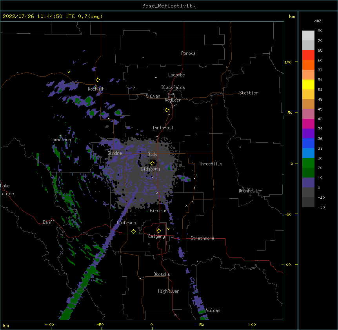
Task: Click the -30 value at legend bottom
Action: tap(321, 207)
